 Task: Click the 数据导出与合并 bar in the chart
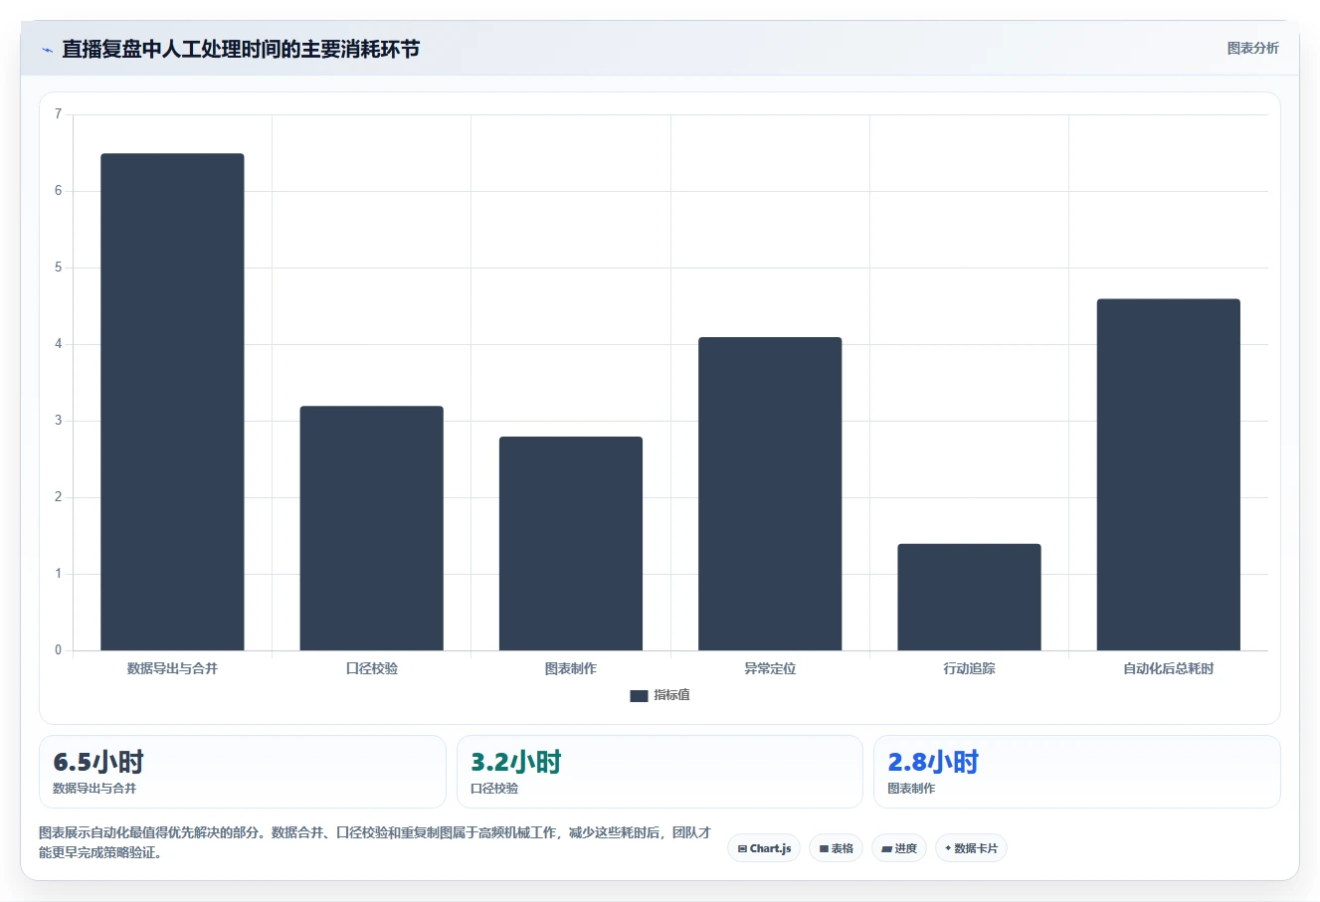click(172, 402)
